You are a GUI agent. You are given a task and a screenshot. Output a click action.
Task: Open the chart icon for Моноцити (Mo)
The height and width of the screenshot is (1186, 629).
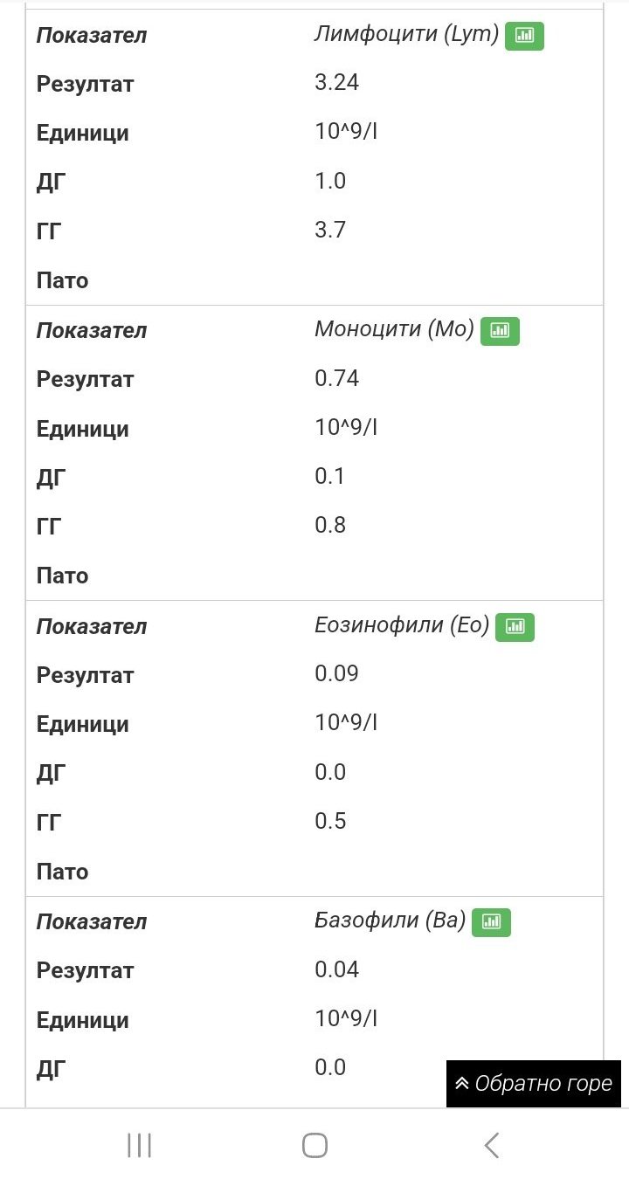[x=500, y=330]
